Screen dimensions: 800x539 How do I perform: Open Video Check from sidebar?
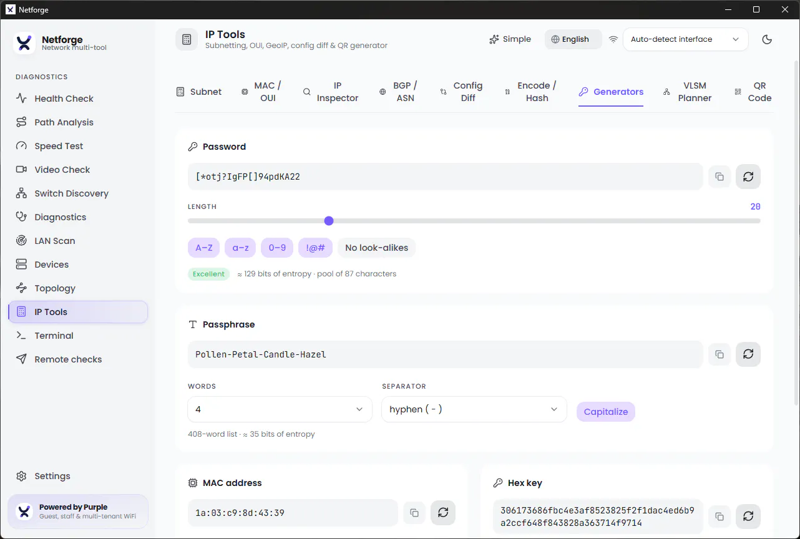78,170
